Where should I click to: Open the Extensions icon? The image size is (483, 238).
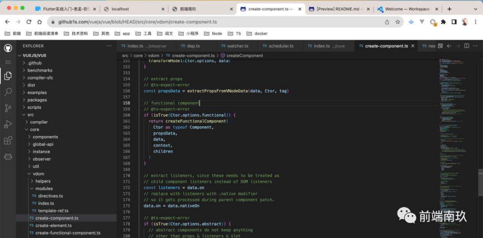click(8, 140)
